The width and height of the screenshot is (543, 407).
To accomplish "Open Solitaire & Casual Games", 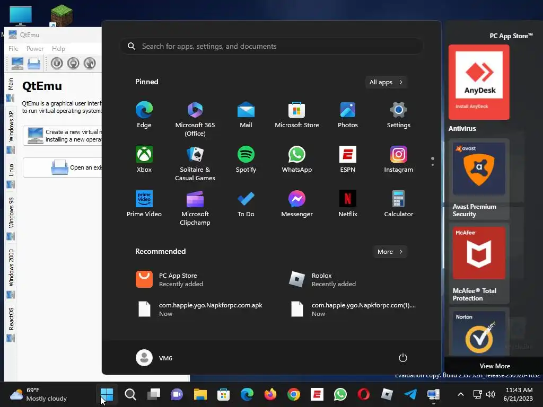I will click(195, 163).
